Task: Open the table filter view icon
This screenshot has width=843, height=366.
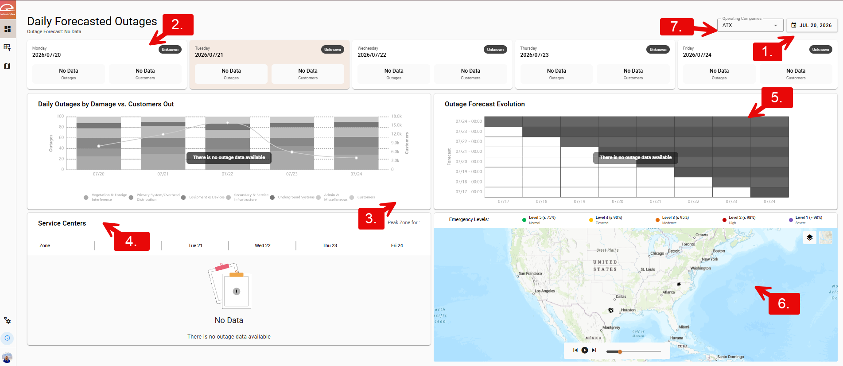Action: pyautogui.click(x=8, y=47)
